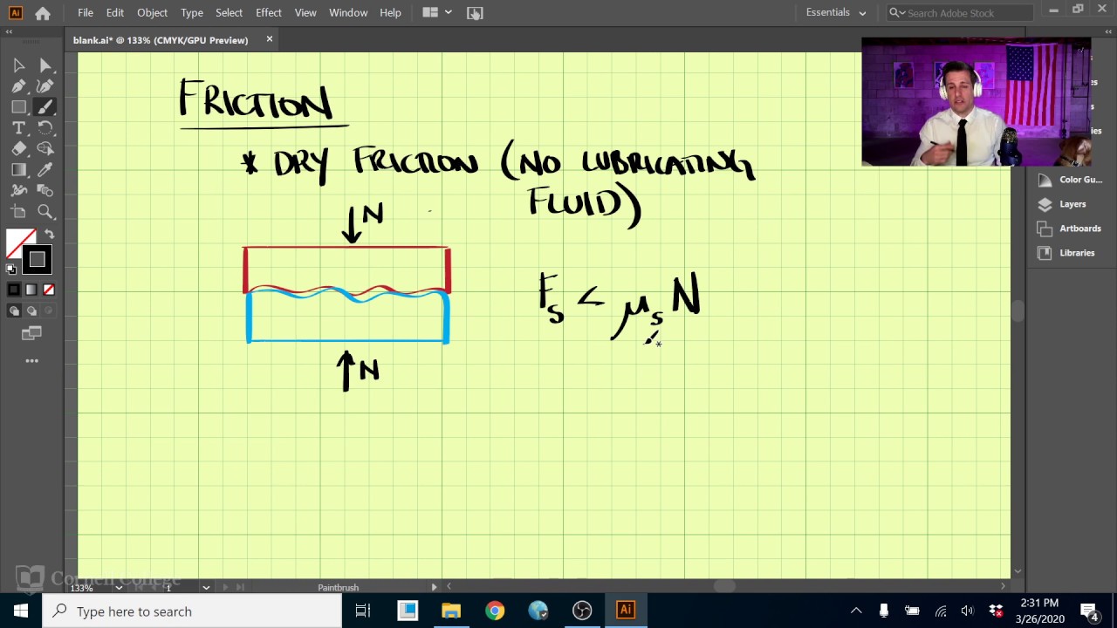The image size is (1117, 628).
Task: Swap fill and stroke colors
Action: click(49, 235)
